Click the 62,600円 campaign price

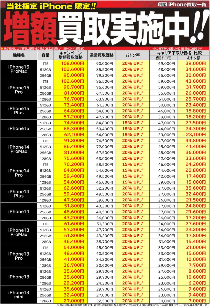pos(74,188)
